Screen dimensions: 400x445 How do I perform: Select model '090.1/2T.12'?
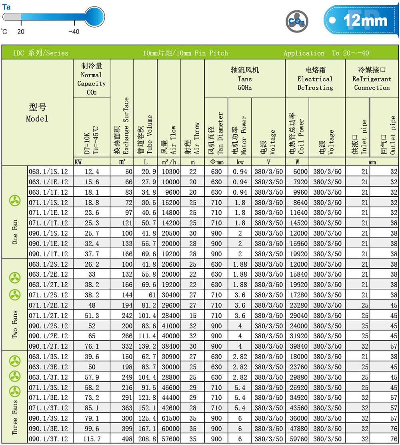pyautogui.click(x=48, y=347)
